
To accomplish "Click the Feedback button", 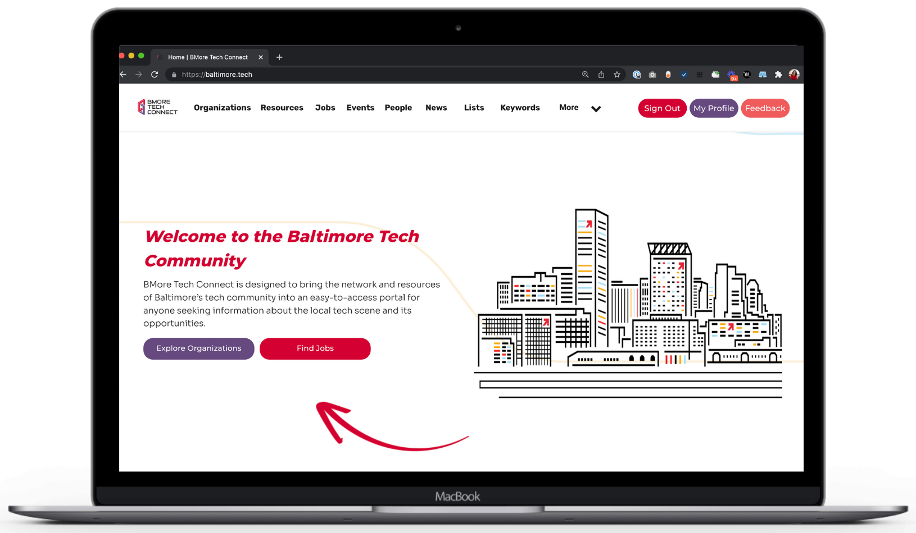I will pyautogui.click(x=765, y=108).
